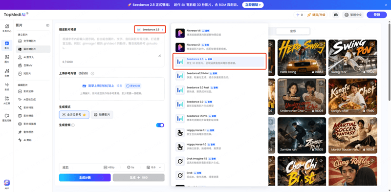This screenshot has width=391, height=192.
Task: Choose Seedance 2.5 in the model list
Action: (219, 62)
